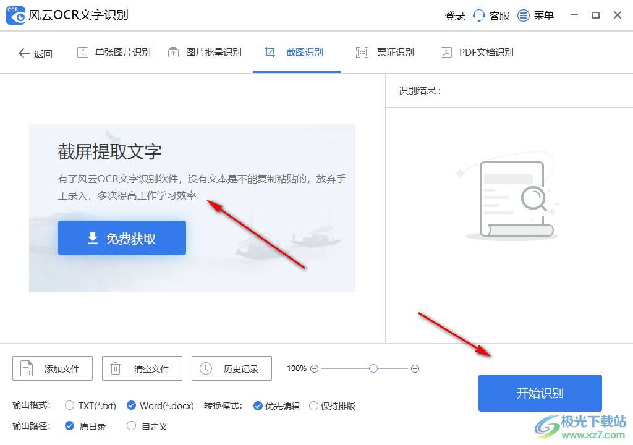Click the clock icon in 历史记录
Screen dimensions: 633x445
206,368
